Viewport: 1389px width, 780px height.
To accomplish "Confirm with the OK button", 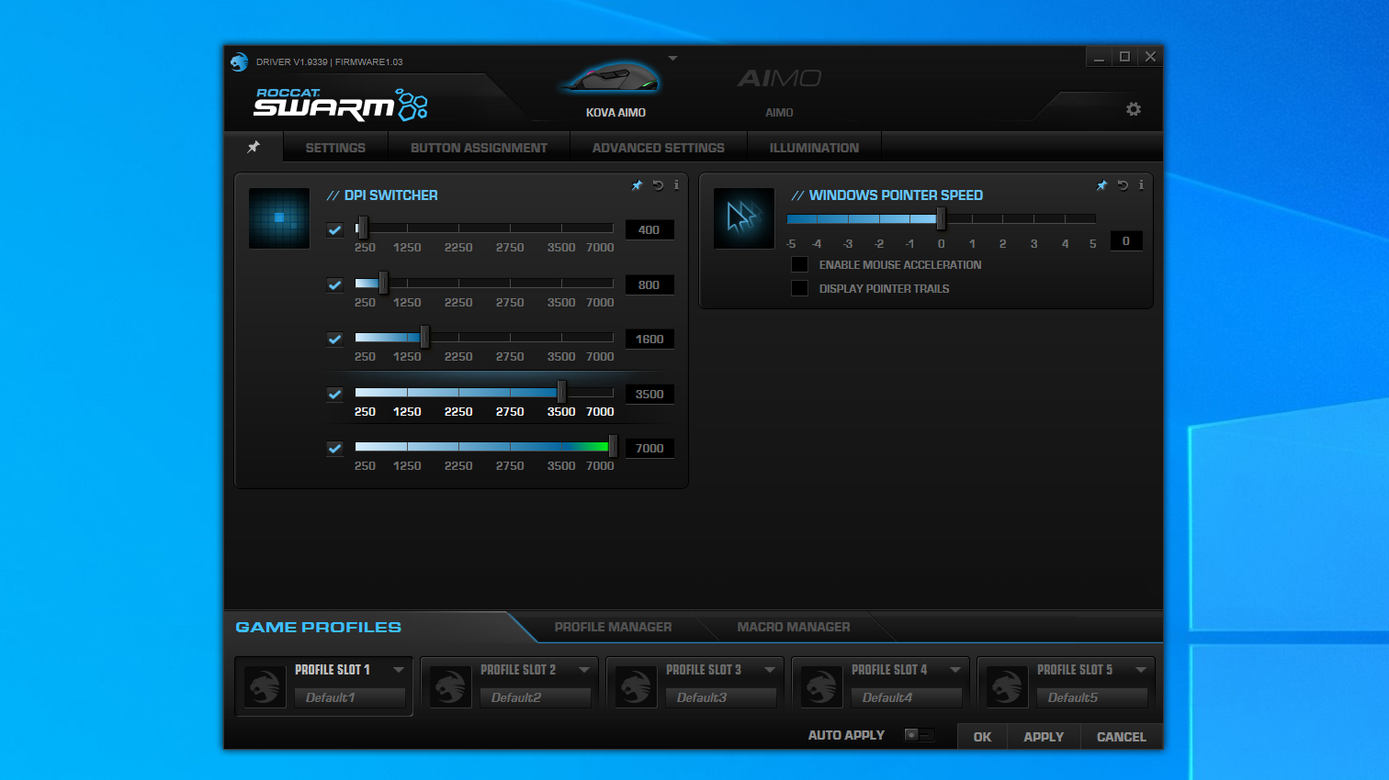I will [x=982, y=737].
